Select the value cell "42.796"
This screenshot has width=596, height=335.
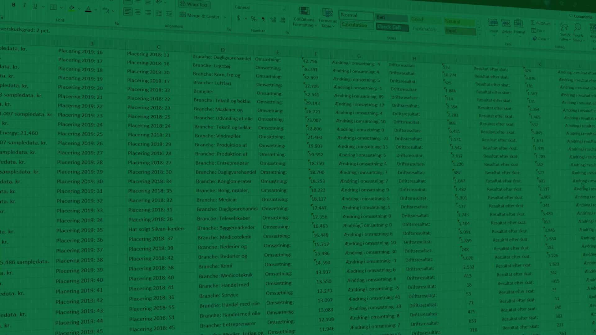point(310,61)
